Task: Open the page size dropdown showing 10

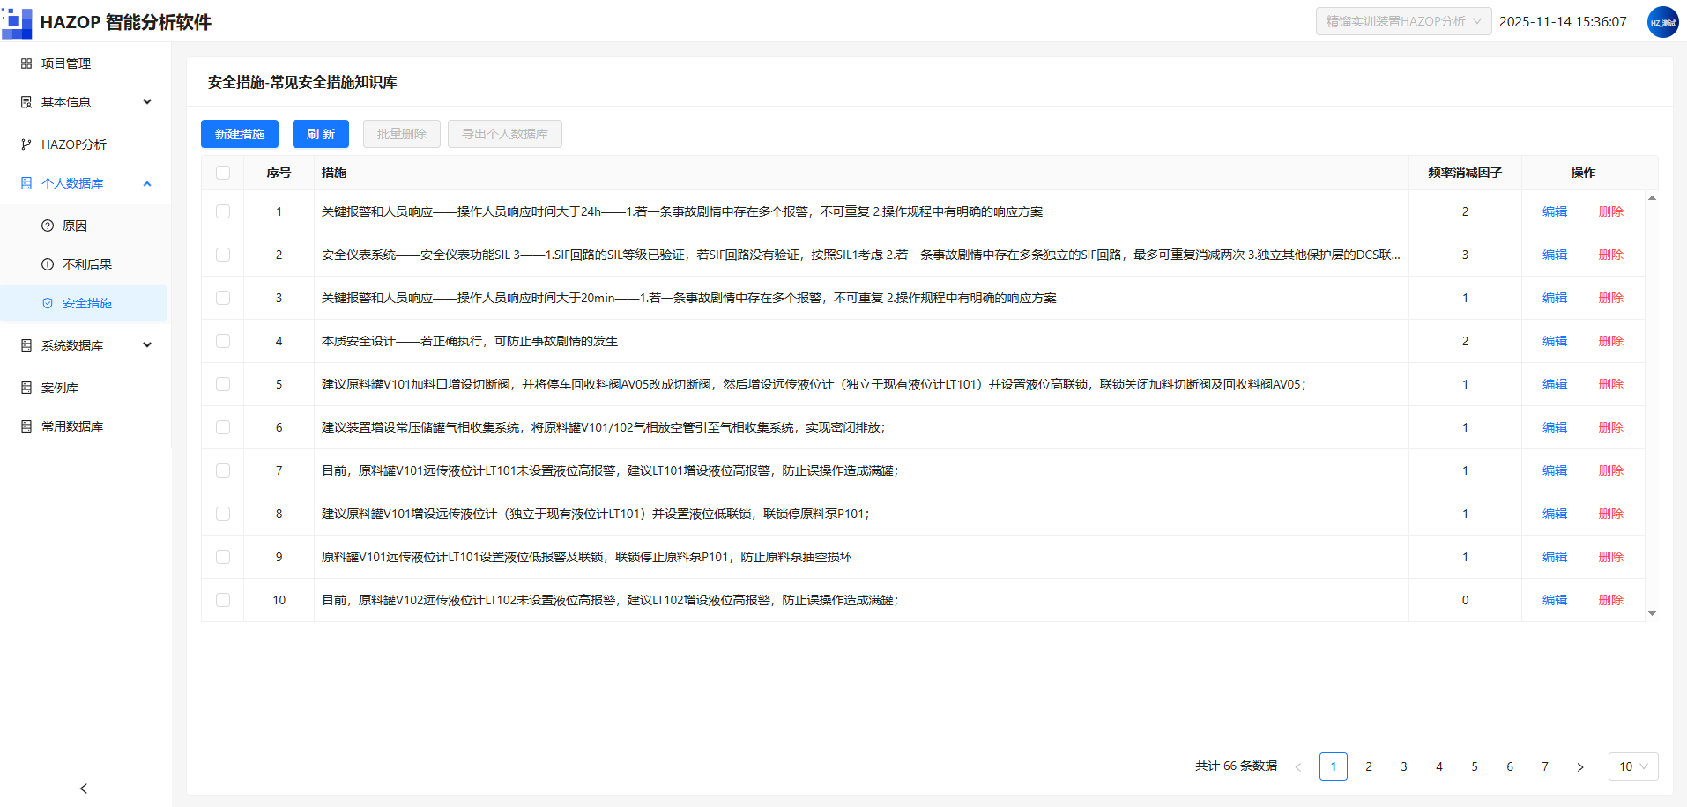Action: (x=1633, y=766)
